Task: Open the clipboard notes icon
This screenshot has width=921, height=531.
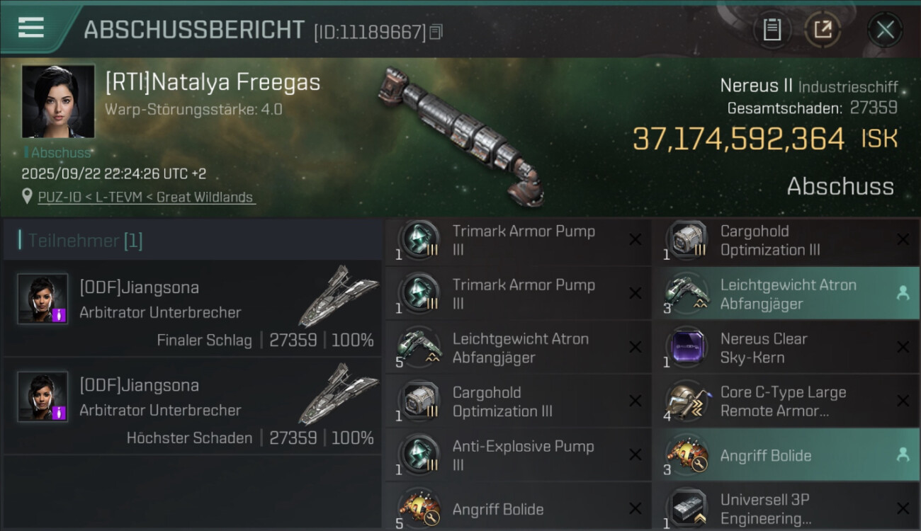Action: [x=772, y=30]
